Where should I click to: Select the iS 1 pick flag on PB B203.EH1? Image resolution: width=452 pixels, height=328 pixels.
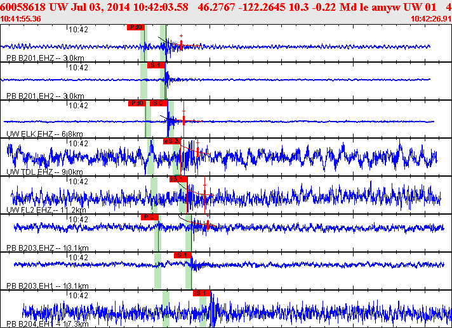point(183,255)
